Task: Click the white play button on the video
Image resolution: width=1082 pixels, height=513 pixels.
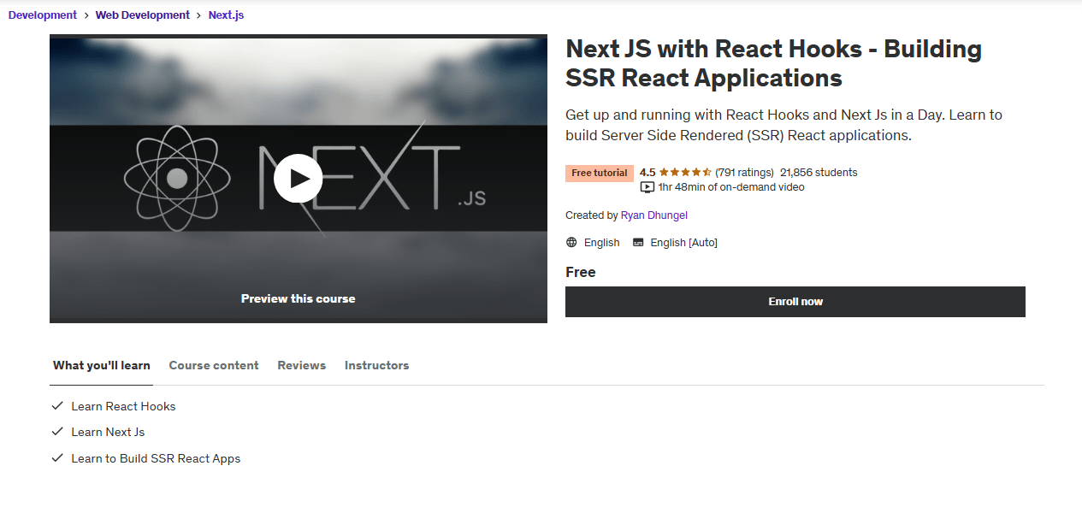Action: [x=298, y=179]
